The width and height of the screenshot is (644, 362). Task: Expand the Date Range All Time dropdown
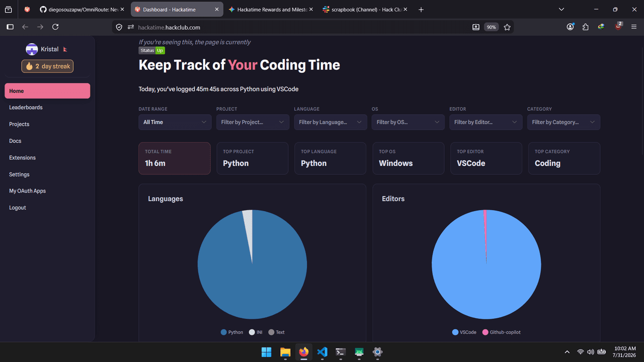pyautogui.click(x=175, y=122)
